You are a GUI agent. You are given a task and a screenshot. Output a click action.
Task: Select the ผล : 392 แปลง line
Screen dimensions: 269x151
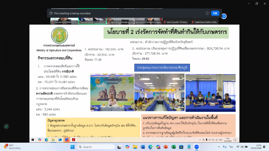click(46, 114)
